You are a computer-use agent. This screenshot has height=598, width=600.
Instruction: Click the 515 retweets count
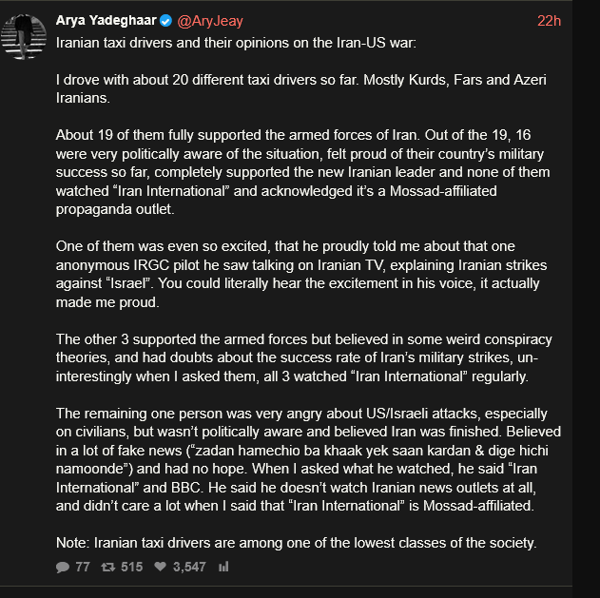131,567
